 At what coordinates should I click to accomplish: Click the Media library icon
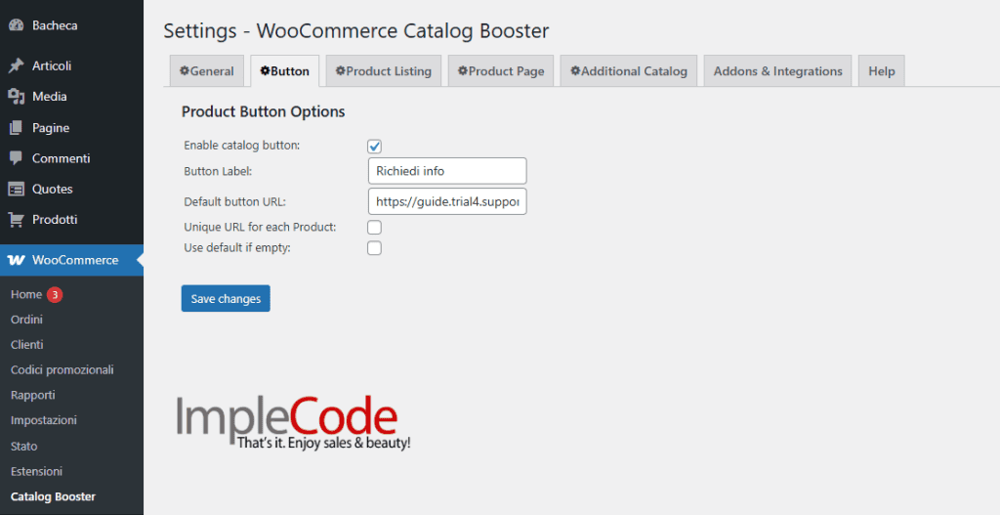tap(16, 97)
